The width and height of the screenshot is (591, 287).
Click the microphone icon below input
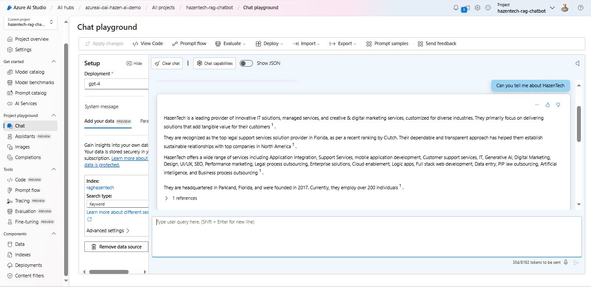(x=566, y=262)
